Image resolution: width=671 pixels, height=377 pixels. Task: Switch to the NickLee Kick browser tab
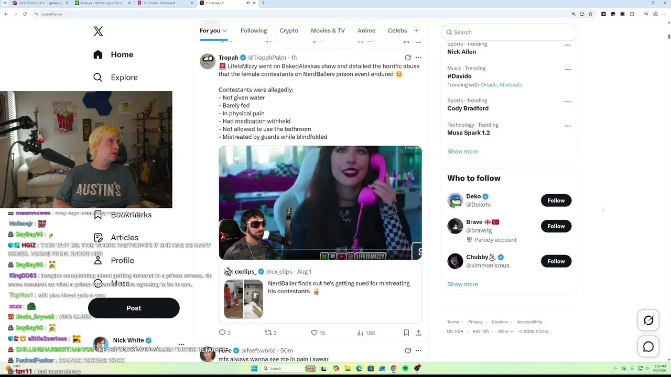click(102, 3)
